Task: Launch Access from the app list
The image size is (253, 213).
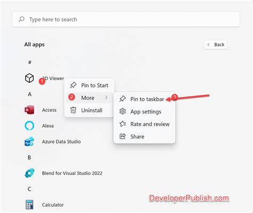Action: point(49,110)
